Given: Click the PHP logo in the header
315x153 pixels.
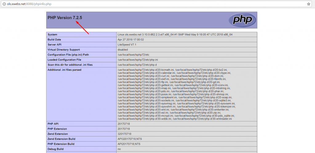Looking at the screenshot, I should click(x=242, y=20).
